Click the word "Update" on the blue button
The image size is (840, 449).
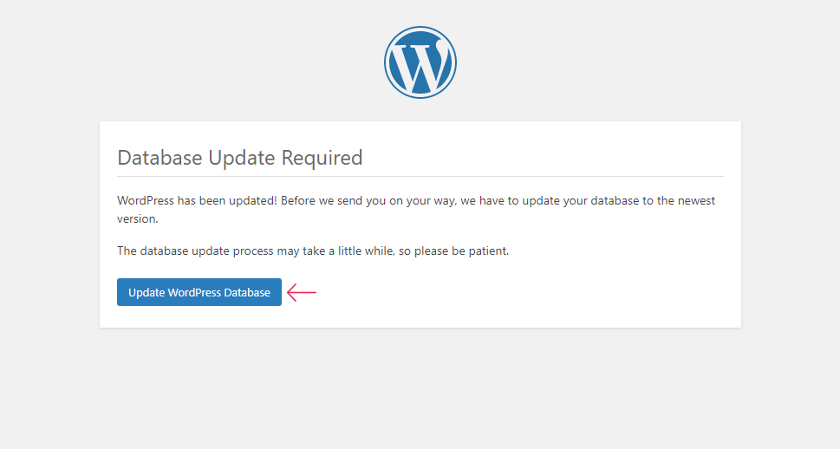point(147,293)
